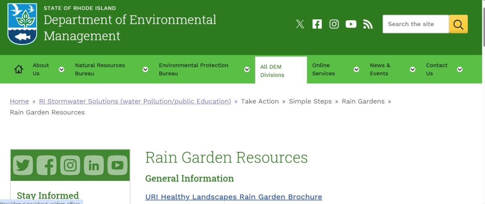485x204 pixels.
Task: Open the X (Twitter) header icon
Action: [300, 24]
